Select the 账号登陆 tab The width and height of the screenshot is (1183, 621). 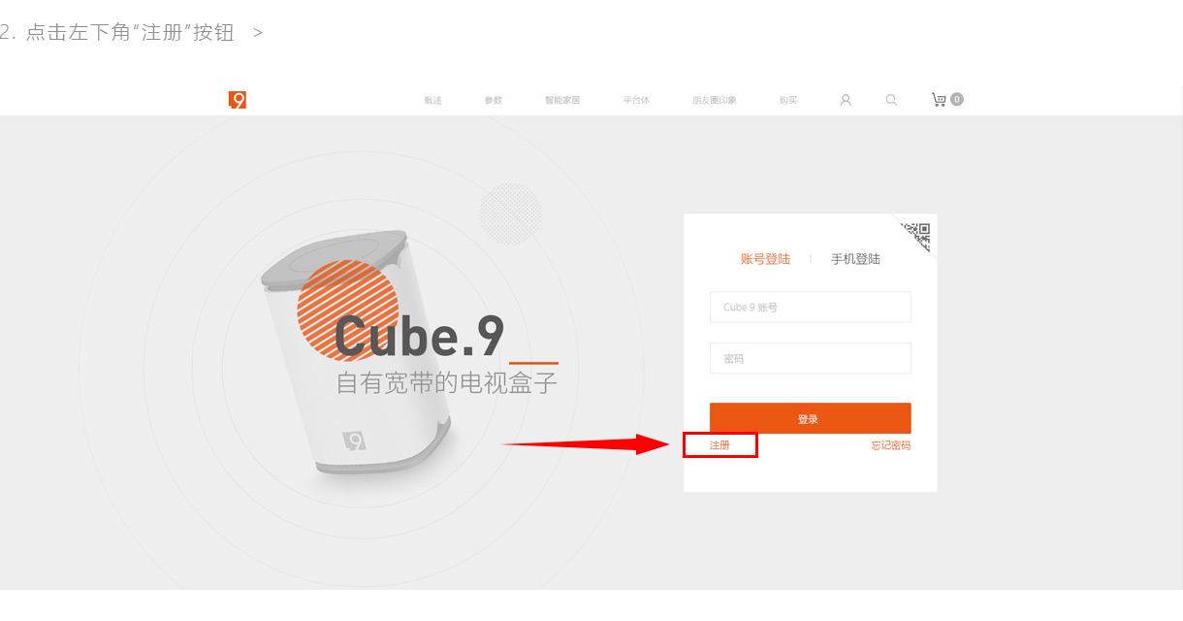[x=765, y=259]
